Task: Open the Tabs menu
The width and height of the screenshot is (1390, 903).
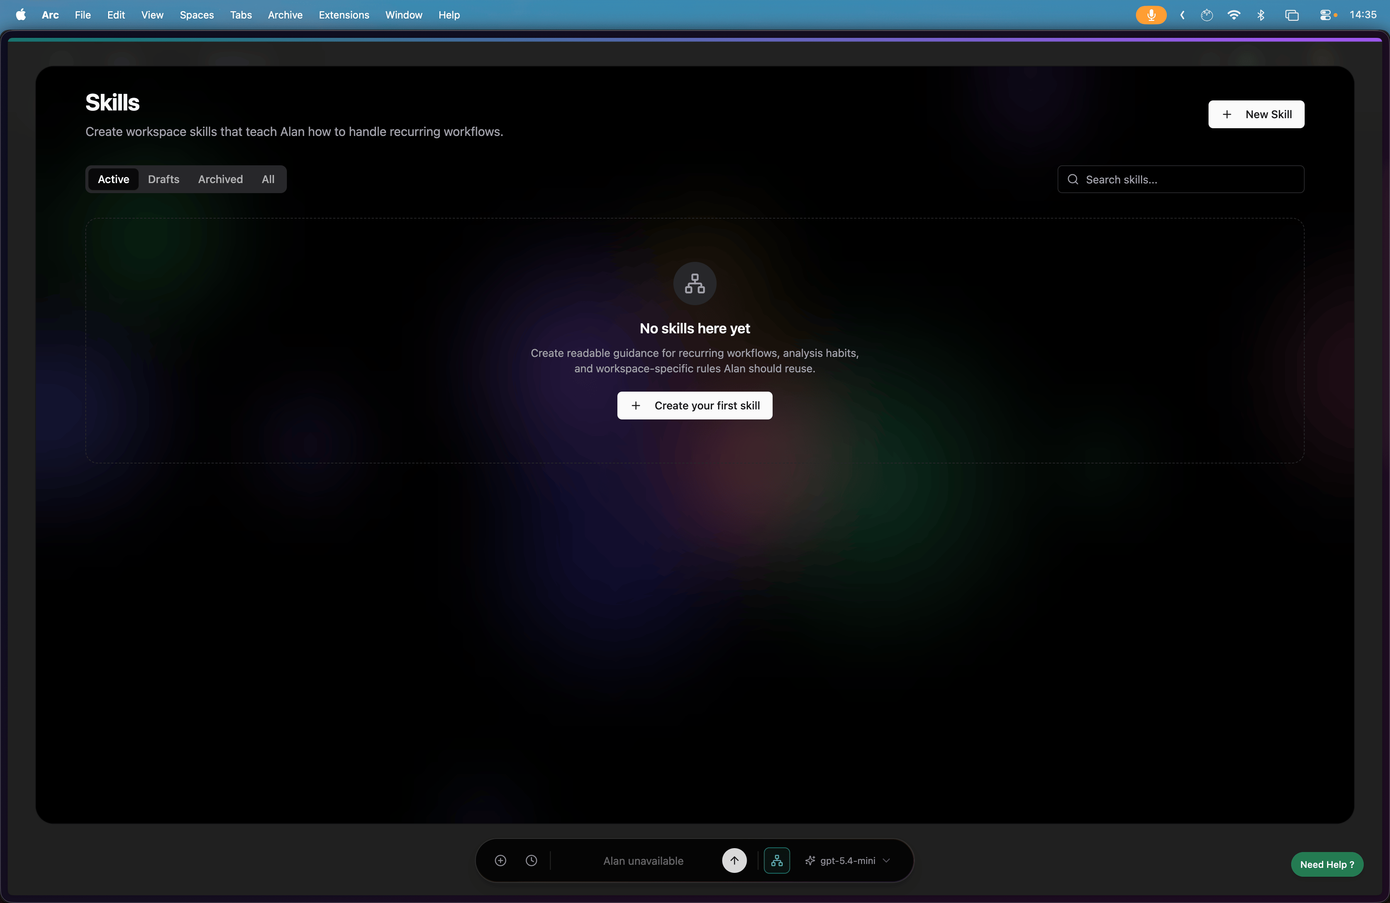Action: click(x=241, y=15)
